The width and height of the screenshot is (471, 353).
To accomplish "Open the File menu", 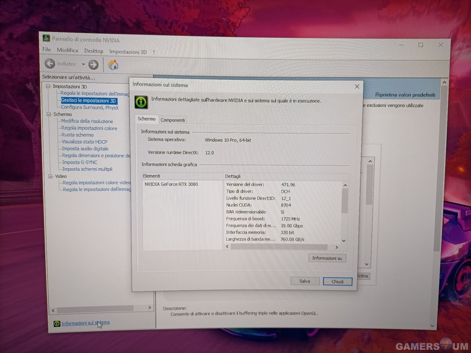I will [x=47, y=49].
